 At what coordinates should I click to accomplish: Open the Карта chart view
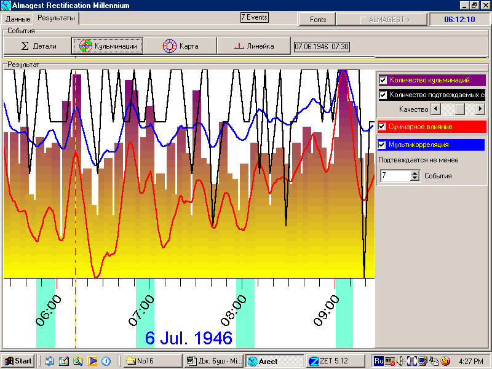(x=180, y=46)
